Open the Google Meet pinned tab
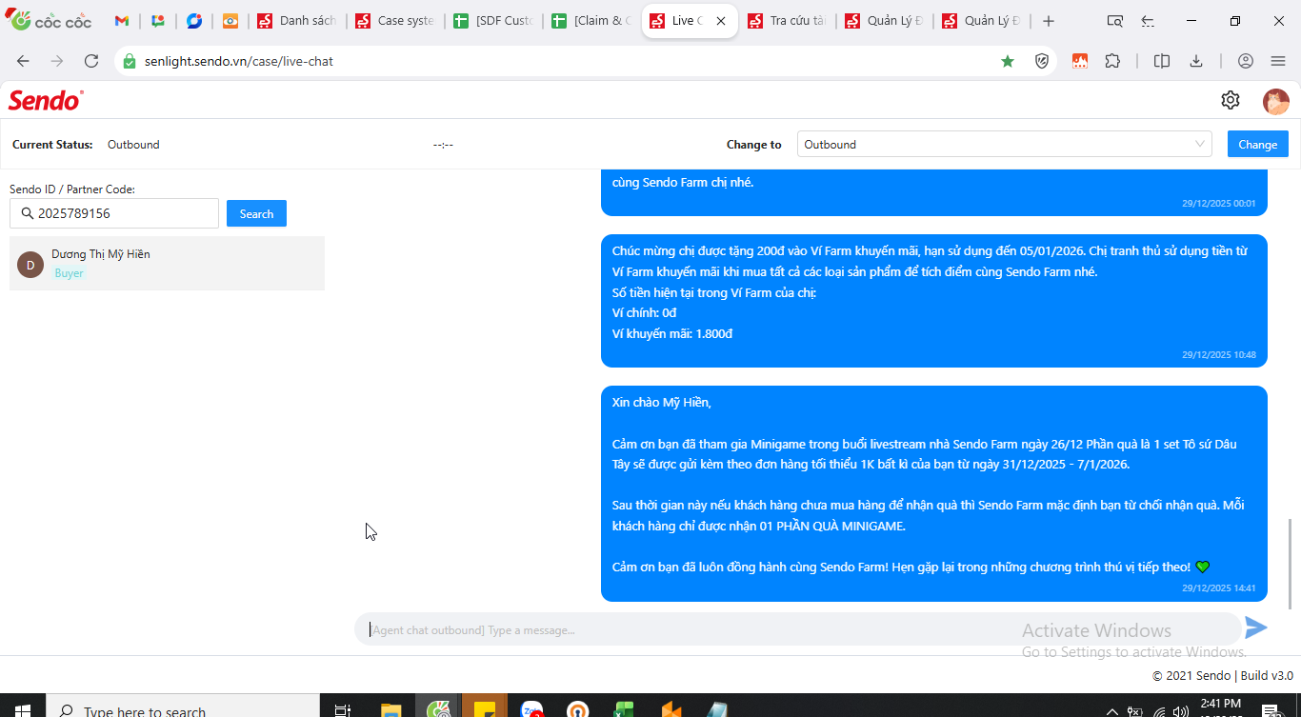The width and height of the screenshot is (1301, 717). click(158, 21)
